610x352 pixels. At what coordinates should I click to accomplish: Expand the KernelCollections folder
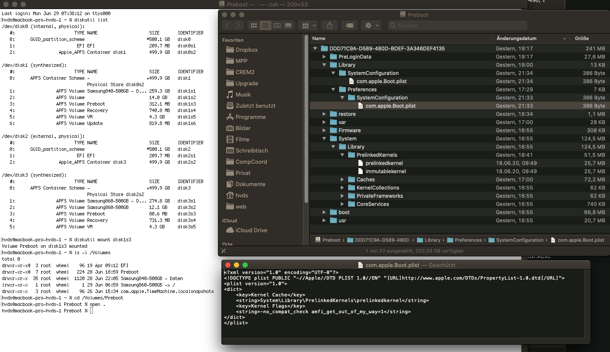pos(342,188)
